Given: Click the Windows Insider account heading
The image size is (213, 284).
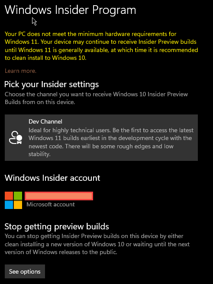Looking at the screenshot, I should click(52, 178).
